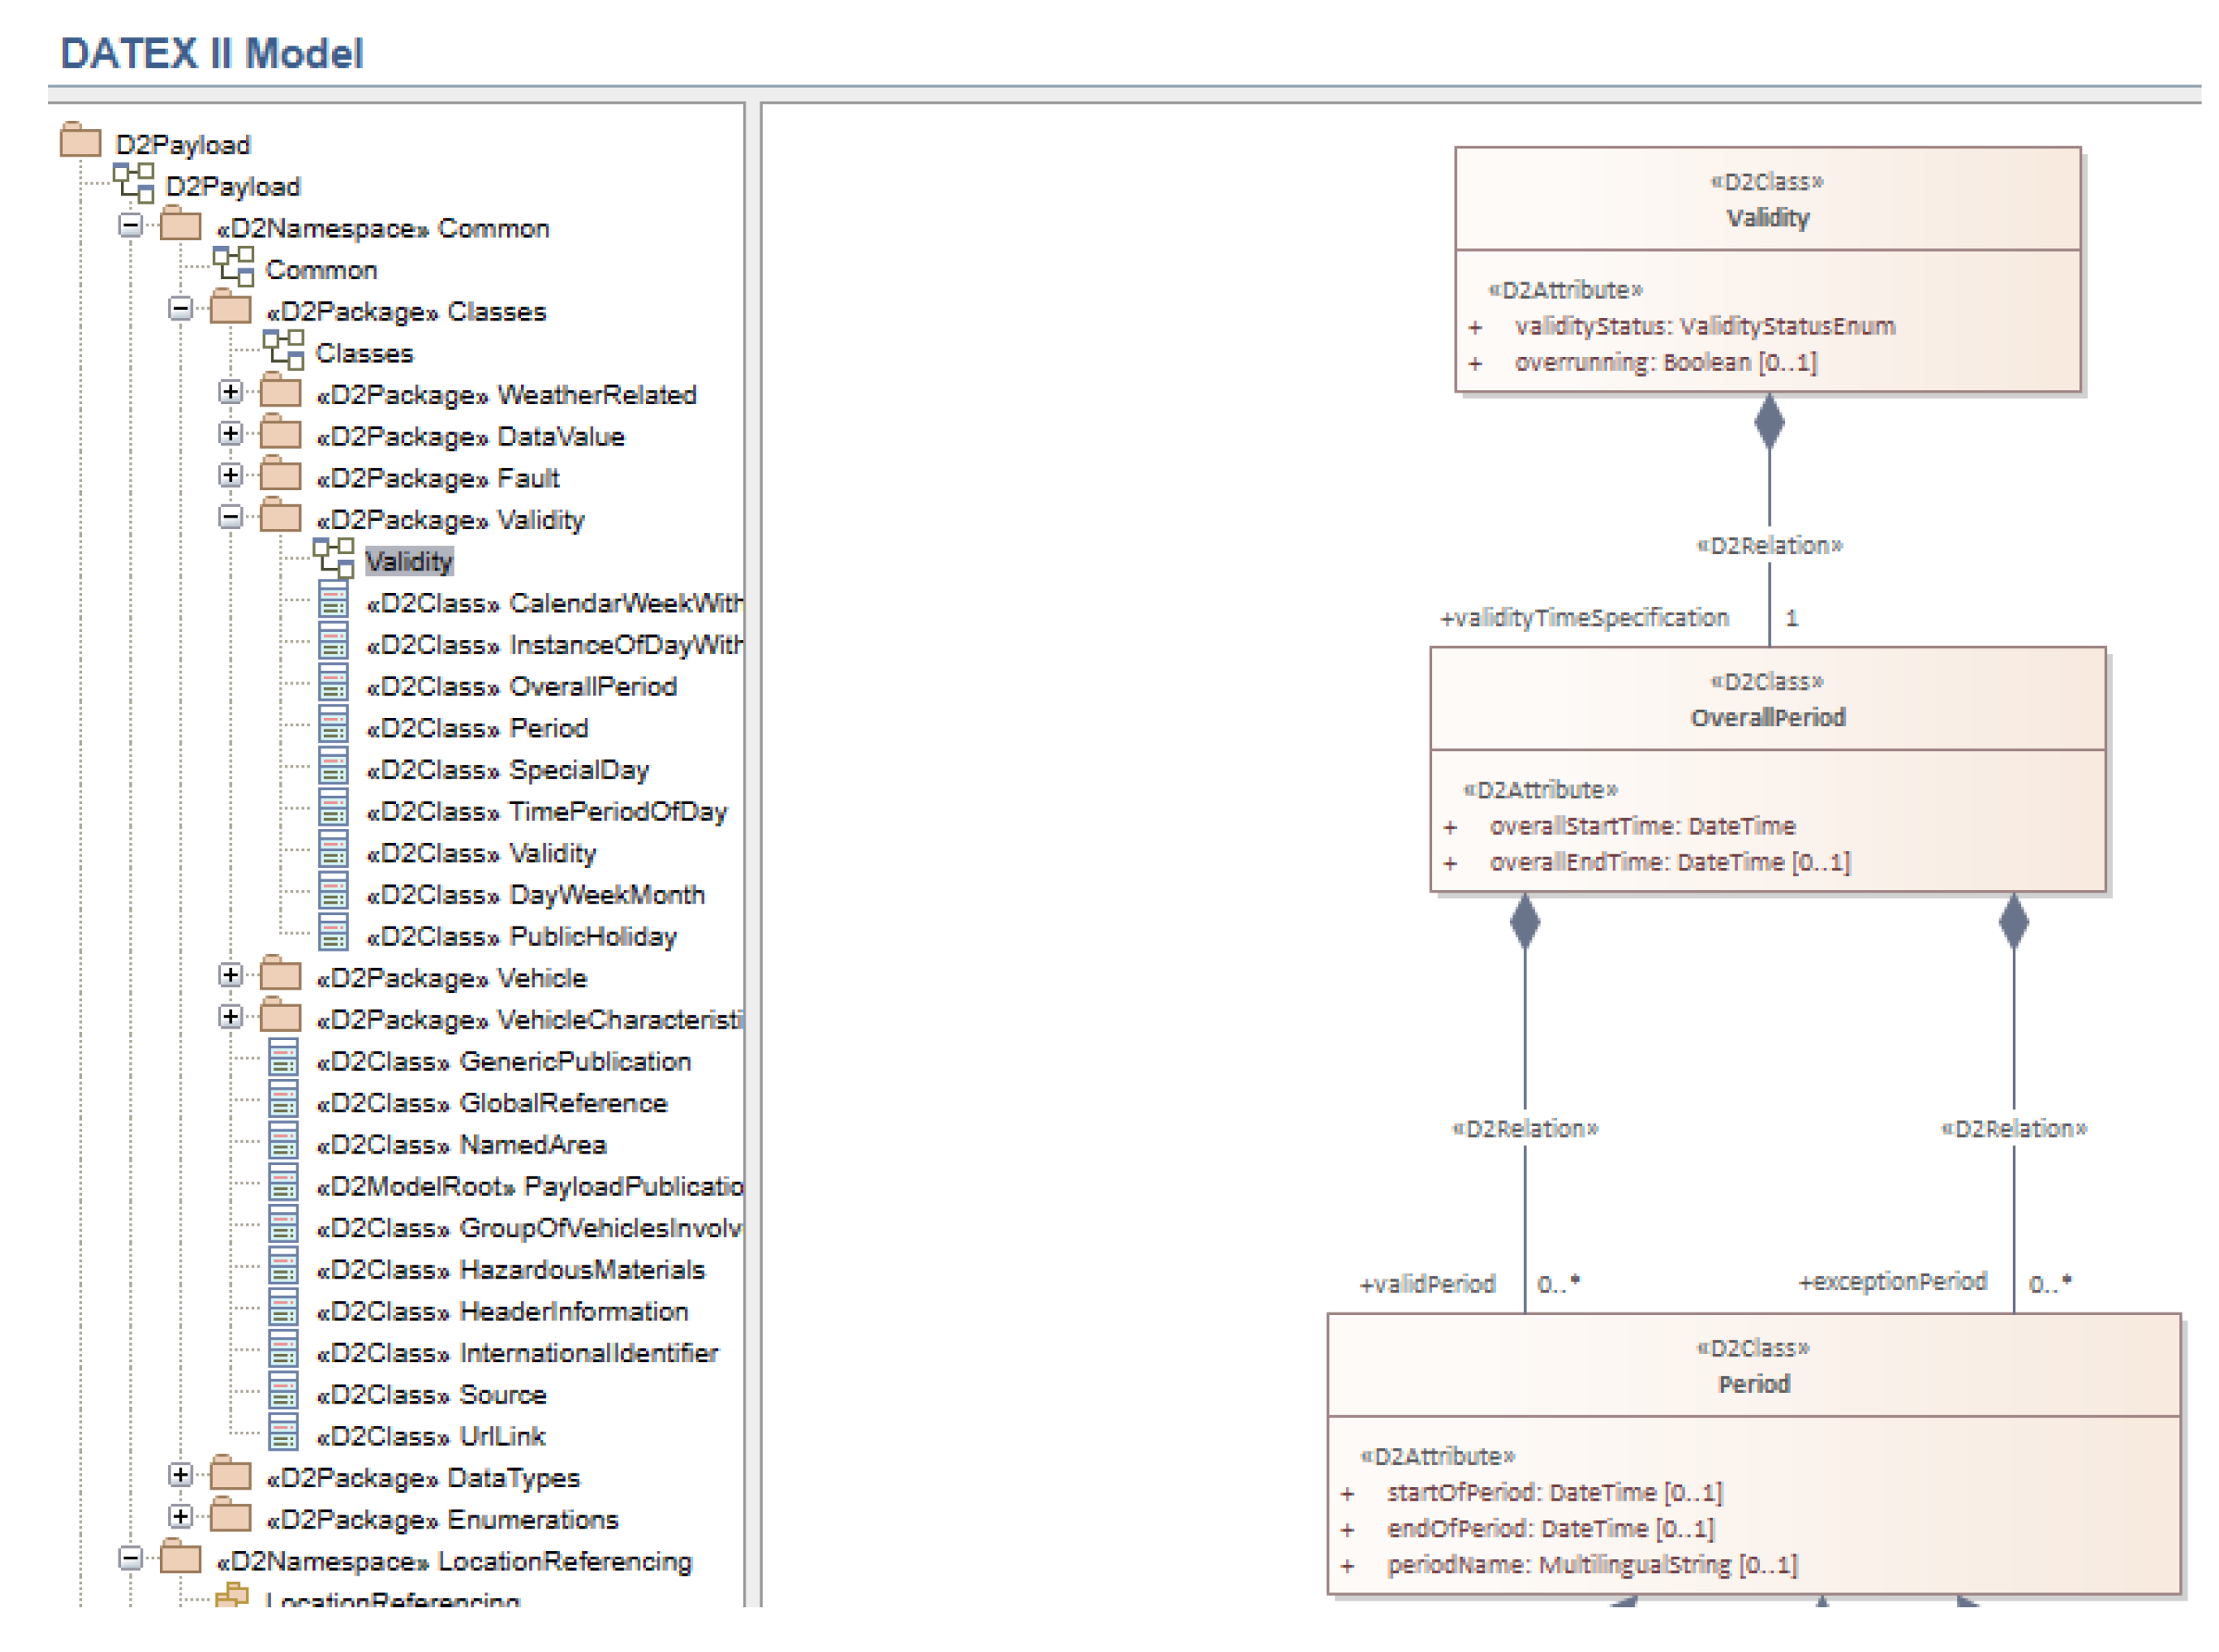The width and height of the screenshot is (2219, 1652).
Task: Click the diagram icon beside Classes
Action: click(x=283, y=350)
